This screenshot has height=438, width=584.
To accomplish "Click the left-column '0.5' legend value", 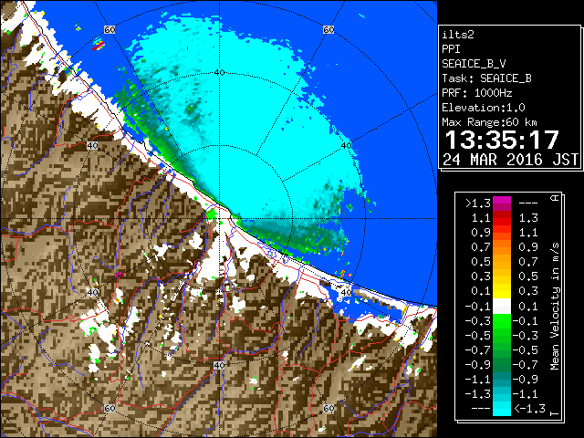I will (x=481, y=262).
